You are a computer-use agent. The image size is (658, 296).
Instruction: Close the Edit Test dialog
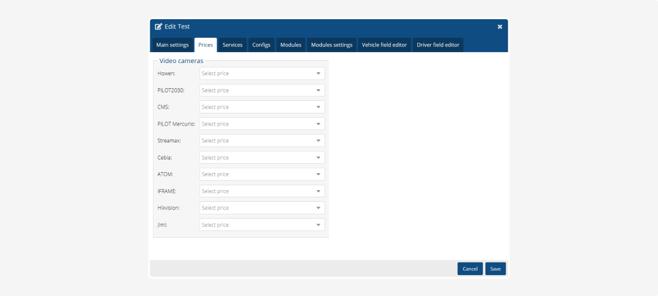tap(500, 27)
